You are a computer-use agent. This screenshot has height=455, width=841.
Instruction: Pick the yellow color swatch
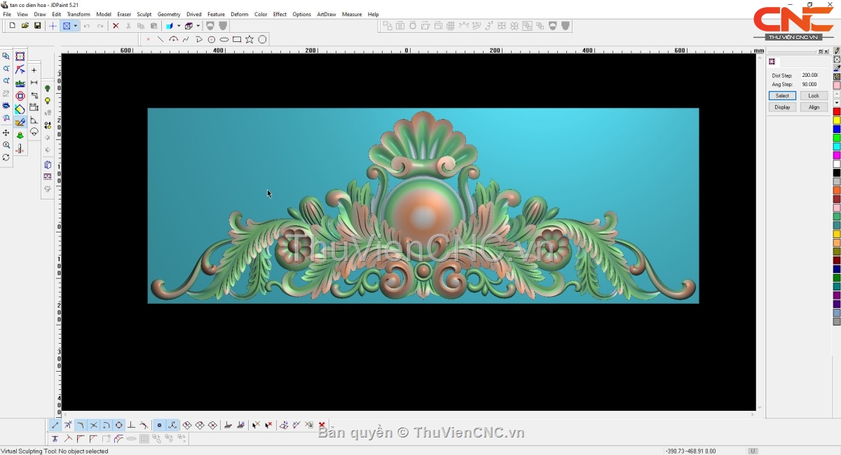(x=837, y=120)
